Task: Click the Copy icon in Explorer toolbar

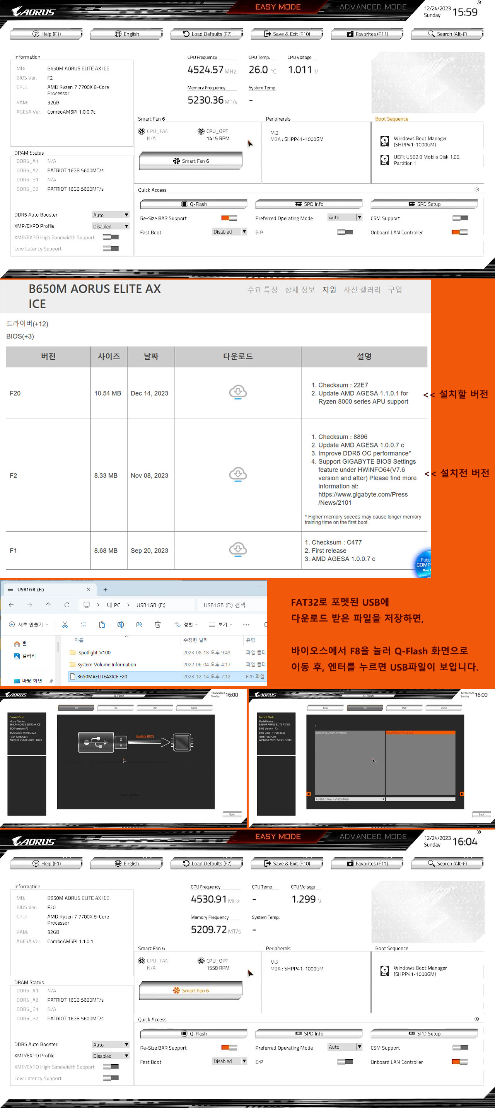Action: tap(84, 625)
